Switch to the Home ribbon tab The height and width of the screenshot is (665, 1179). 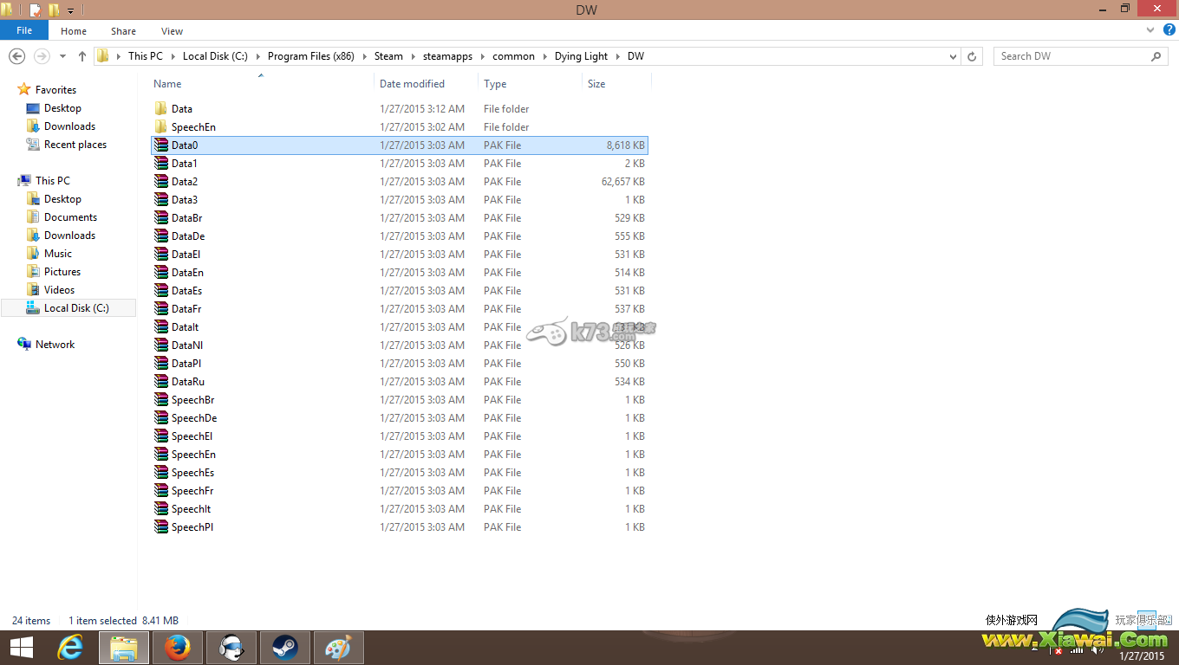pos(74,31)
